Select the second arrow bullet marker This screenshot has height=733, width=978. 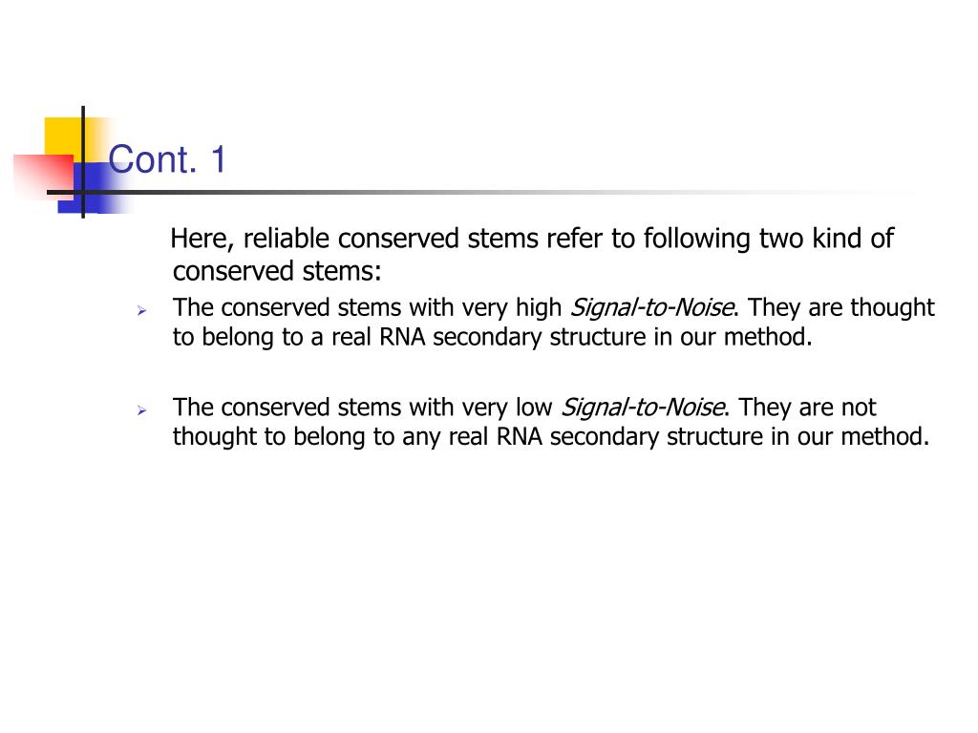point(142,410)
